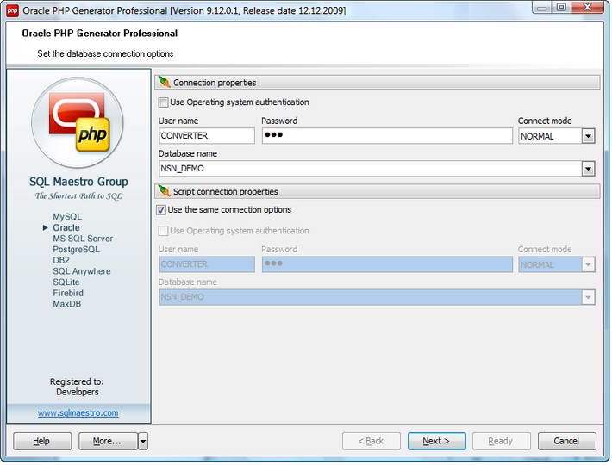
Task: Select Firebird in the product list
Action: click(x=68, y=293)
